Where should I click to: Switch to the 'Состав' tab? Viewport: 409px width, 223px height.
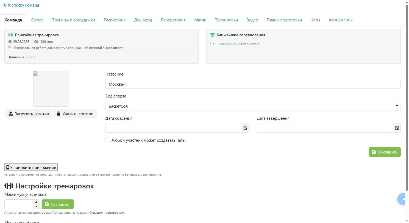pyautogui.click(x=37, y=20)
